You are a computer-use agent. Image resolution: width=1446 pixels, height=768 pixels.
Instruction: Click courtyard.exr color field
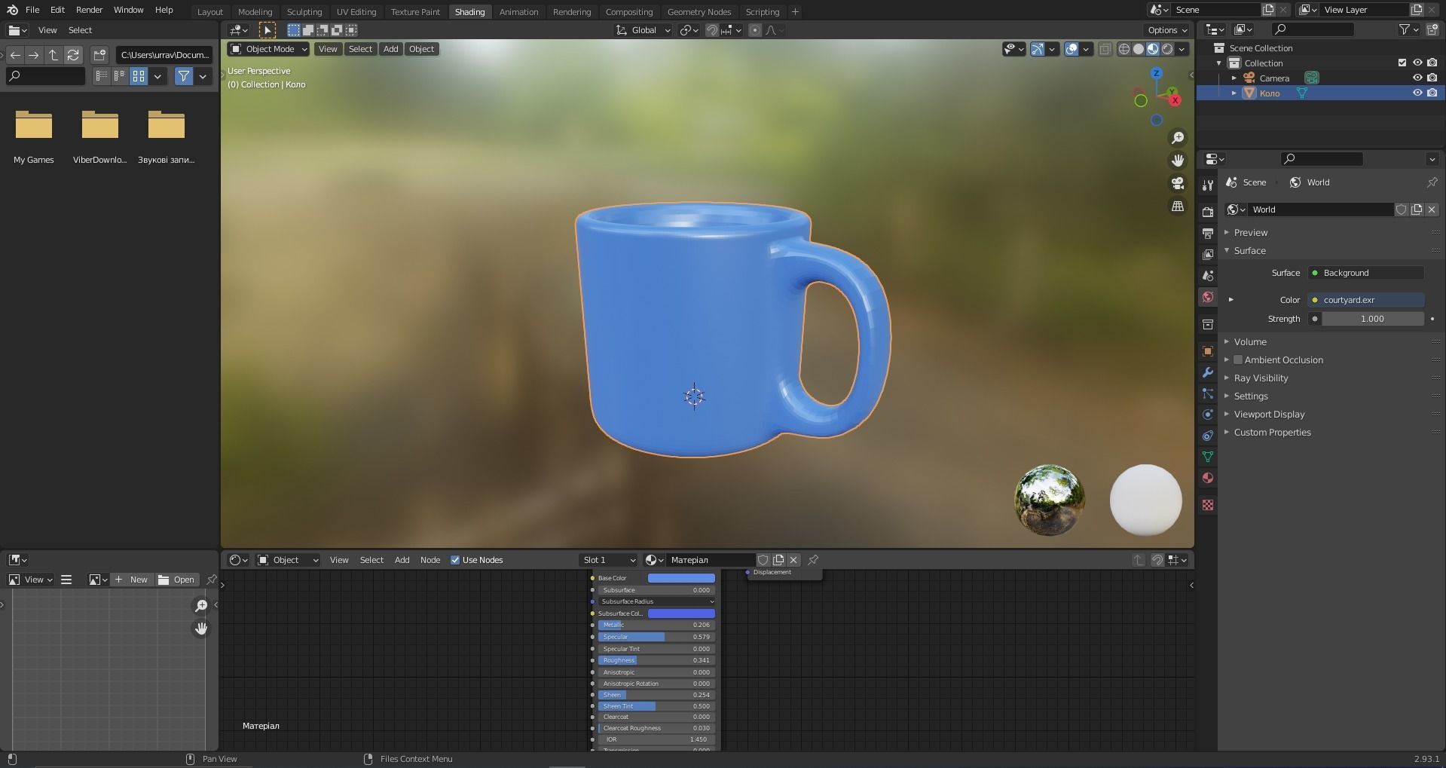1365,300
